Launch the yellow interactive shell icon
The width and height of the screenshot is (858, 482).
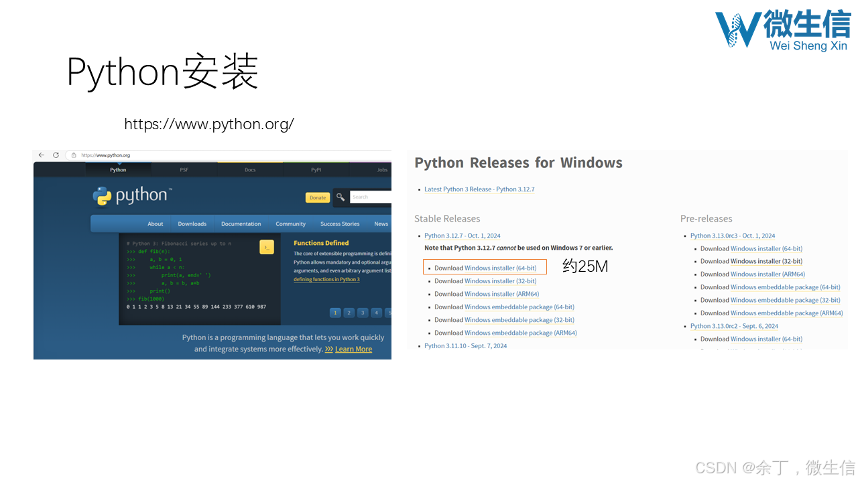(x=266, y=247)
